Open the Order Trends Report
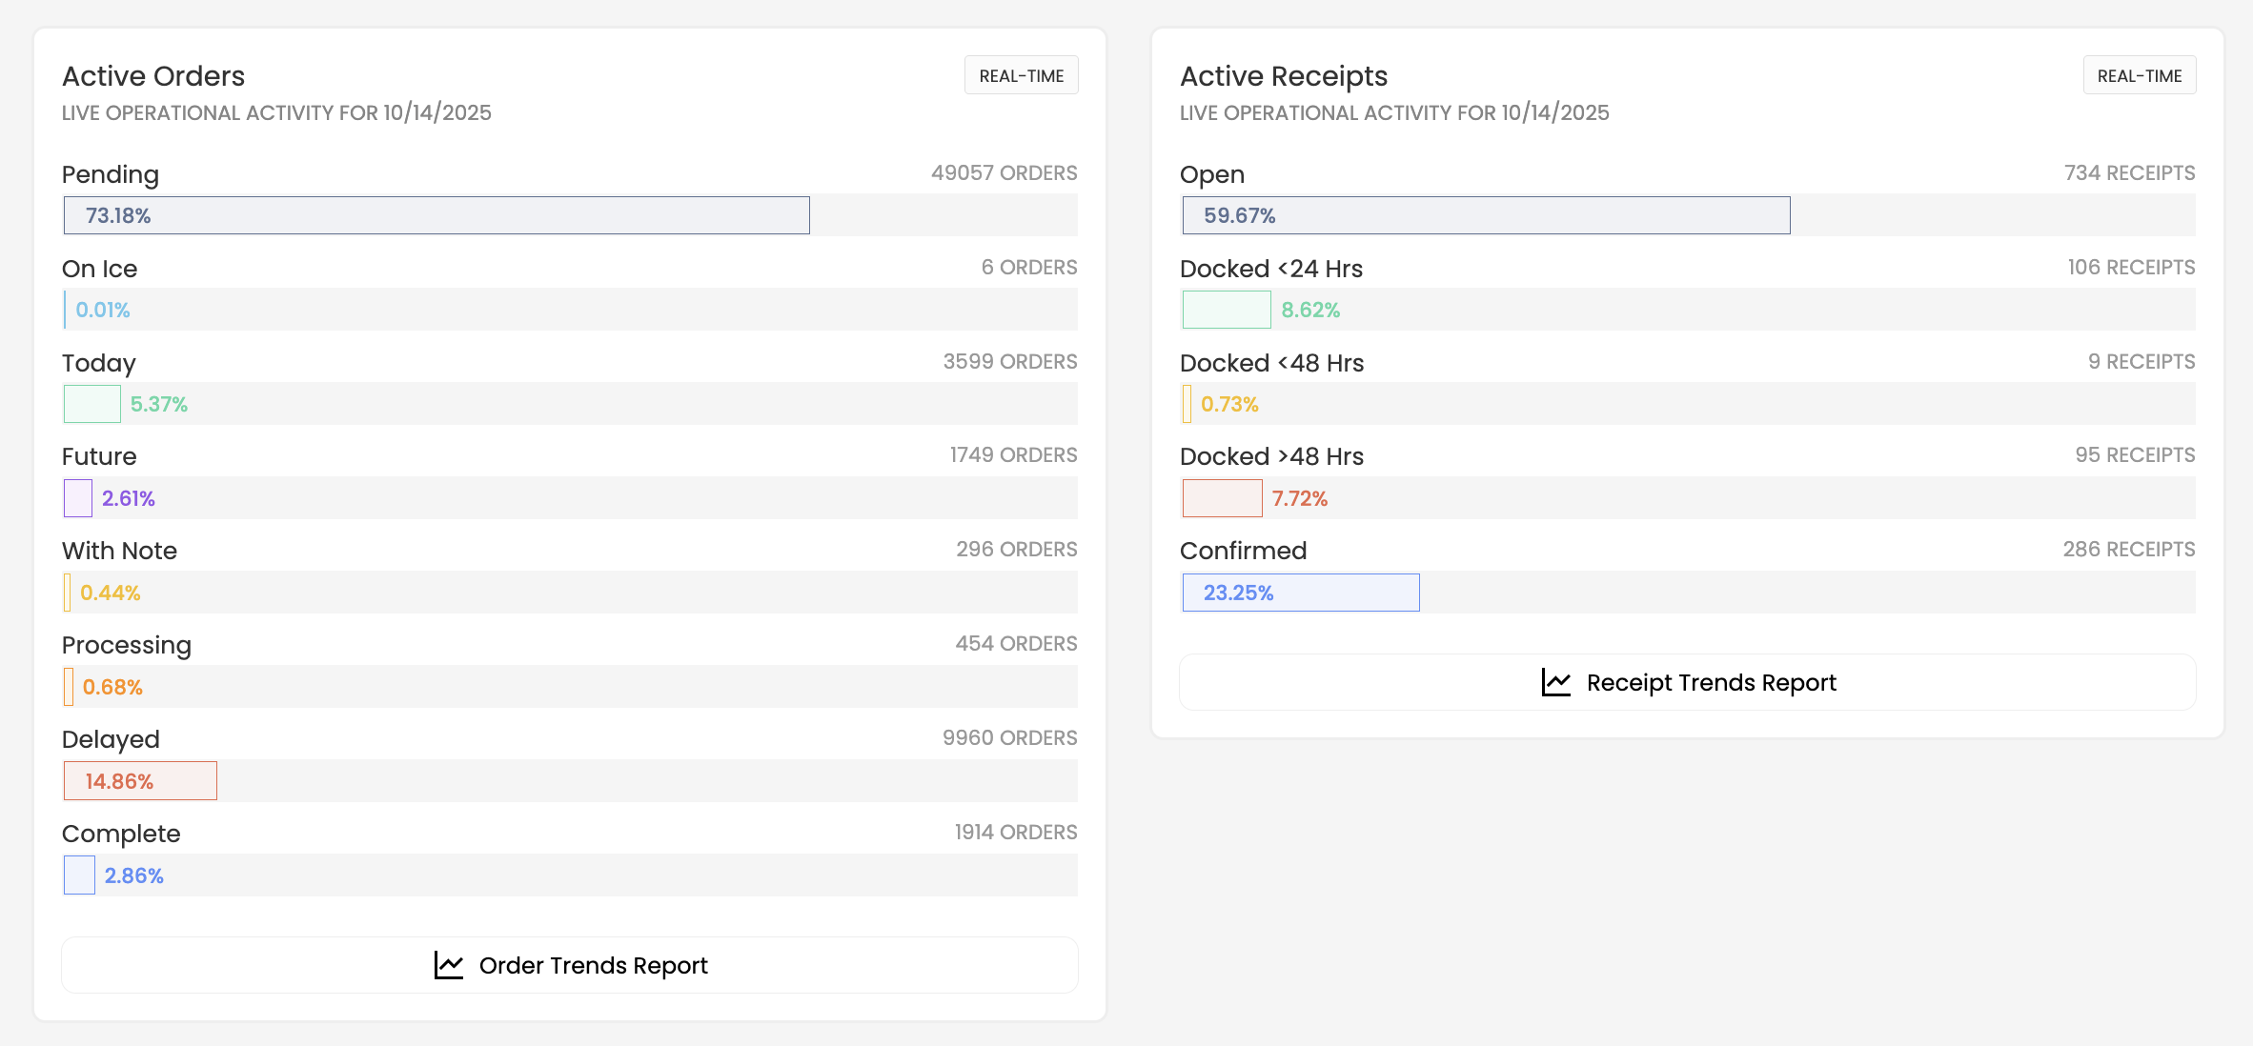The image size is (2253, 1046). pos(593,965)
